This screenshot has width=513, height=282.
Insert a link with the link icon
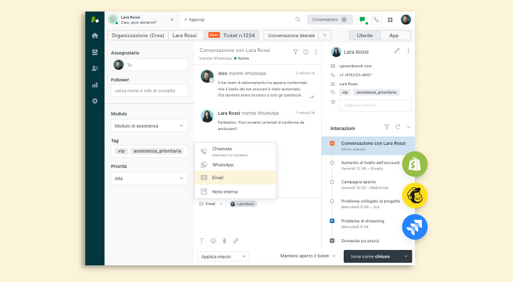[x=236, y=241]
